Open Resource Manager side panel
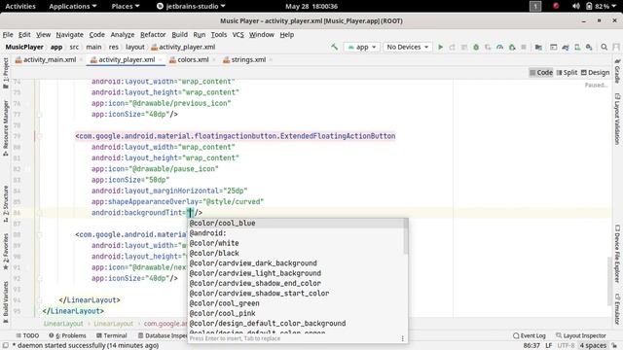Screen dimensions: 623x350 [x=6, y=127]
